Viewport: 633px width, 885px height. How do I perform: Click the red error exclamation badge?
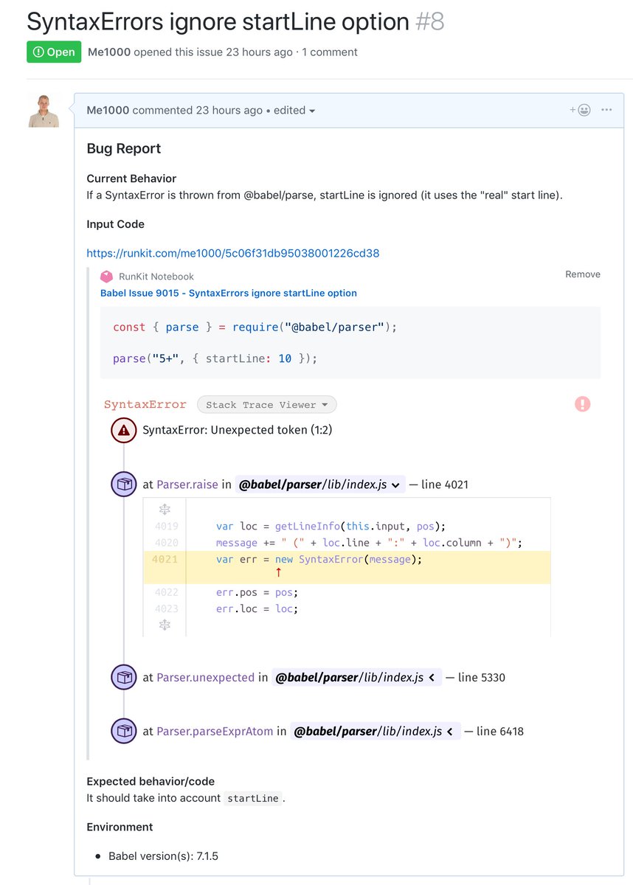click(x=582, y=404)
